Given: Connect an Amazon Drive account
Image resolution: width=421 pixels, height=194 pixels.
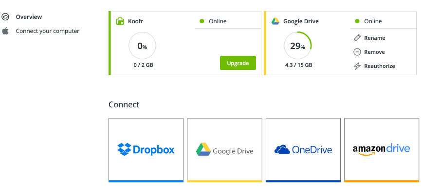Looking at the screenshot, I should 382,150.
